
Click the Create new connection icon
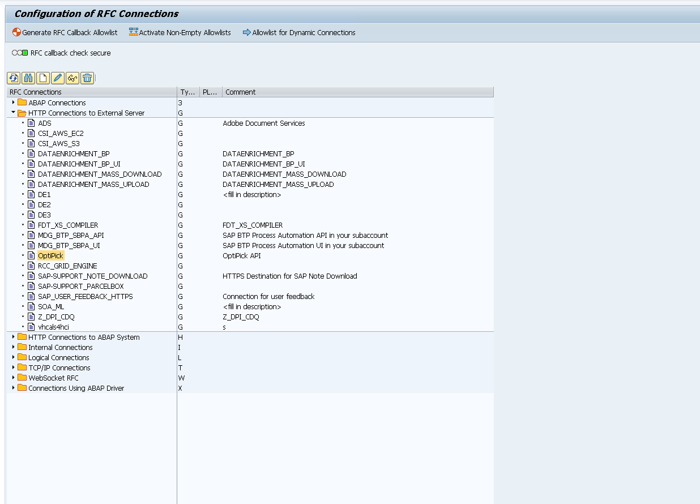[x=43, y=78]
